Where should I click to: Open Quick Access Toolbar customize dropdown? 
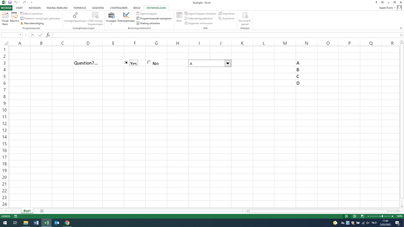(x=32, y=2)
